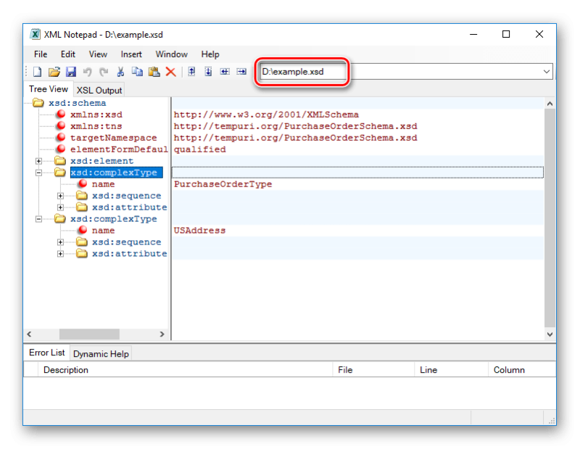Show the Dynamic Help tab
This screenshot has height=449, width=580.
point(101,354)
